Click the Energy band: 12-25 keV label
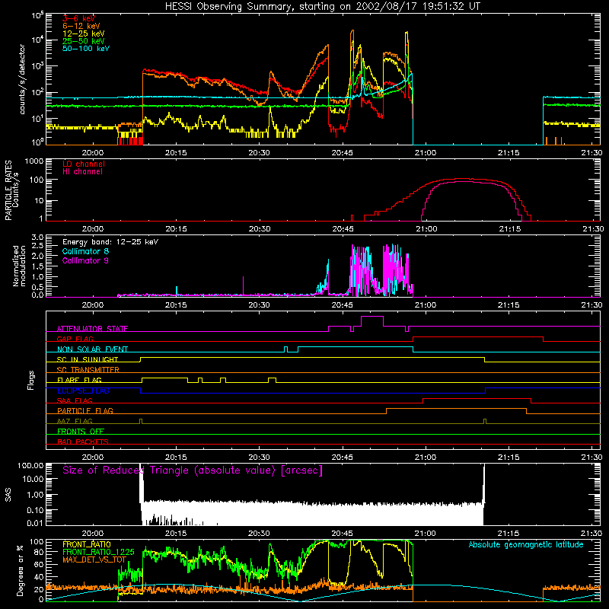Image resolution: width=609 pixels, height=609 pixels. [x=110, y=242]
